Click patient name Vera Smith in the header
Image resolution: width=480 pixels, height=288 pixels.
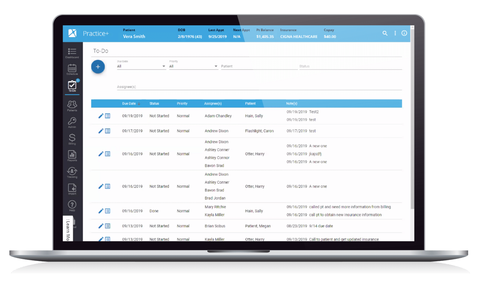(x=134, y=36)
